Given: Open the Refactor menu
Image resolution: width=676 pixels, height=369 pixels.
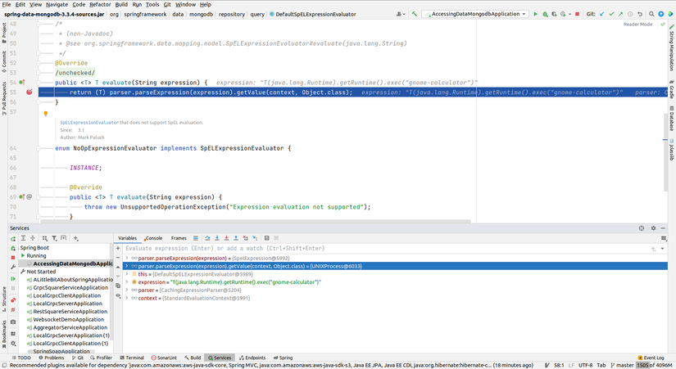Looking at the screenshot, I should click(100, 4).
